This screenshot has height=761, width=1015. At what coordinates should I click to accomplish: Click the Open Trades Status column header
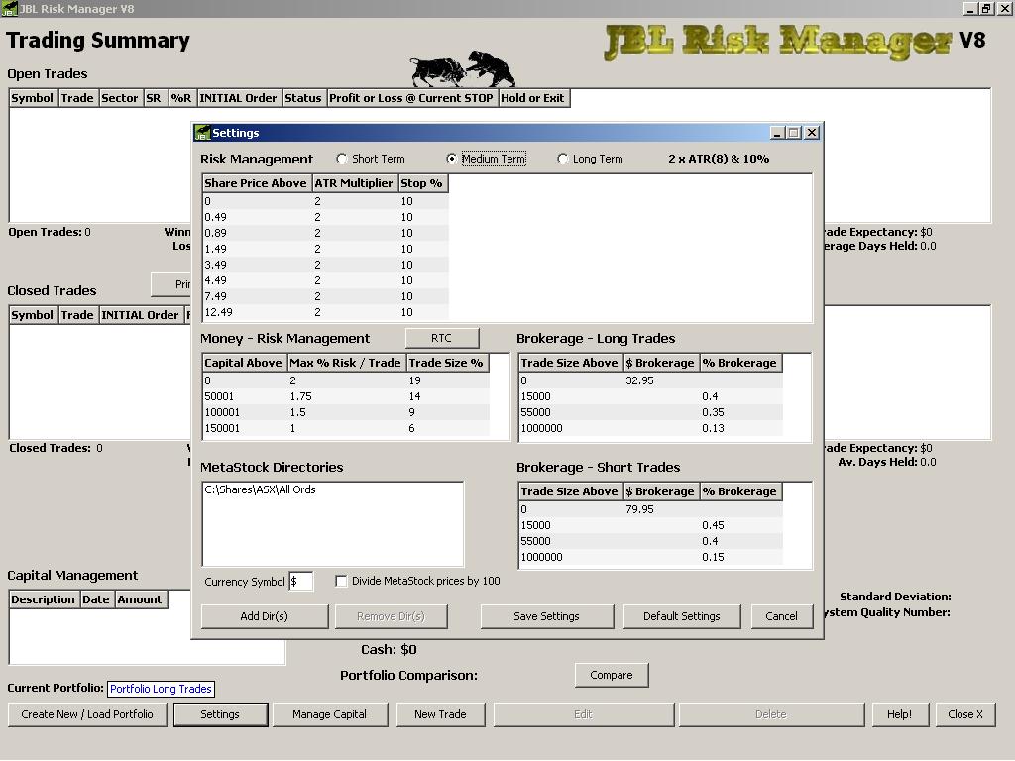(303, 98)
